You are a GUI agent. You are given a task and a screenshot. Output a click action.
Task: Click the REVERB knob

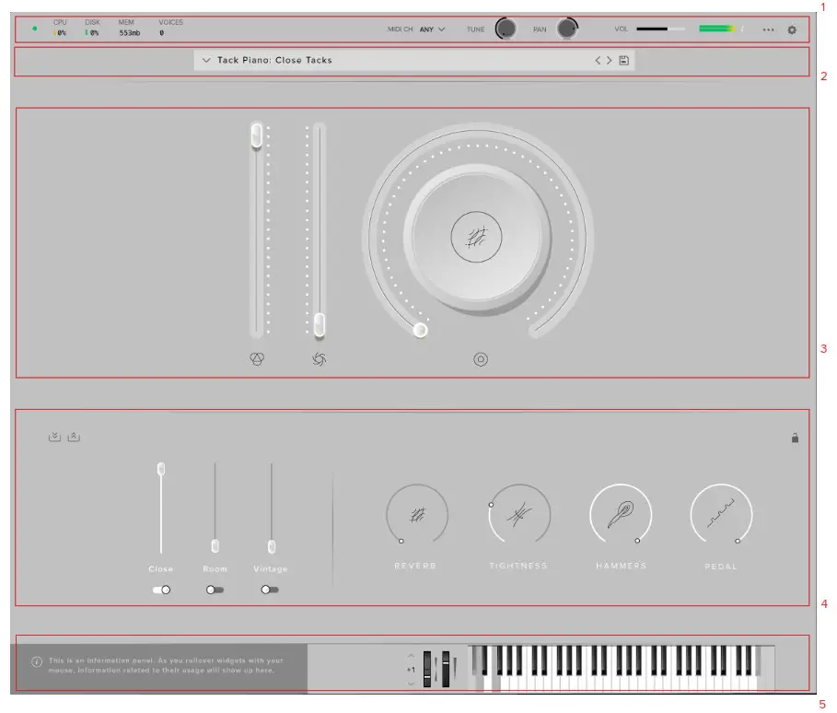pyautogui.click(x=417, y=515)
